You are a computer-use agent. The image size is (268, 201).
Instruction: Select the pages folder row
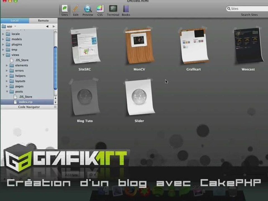click(27, 86)
